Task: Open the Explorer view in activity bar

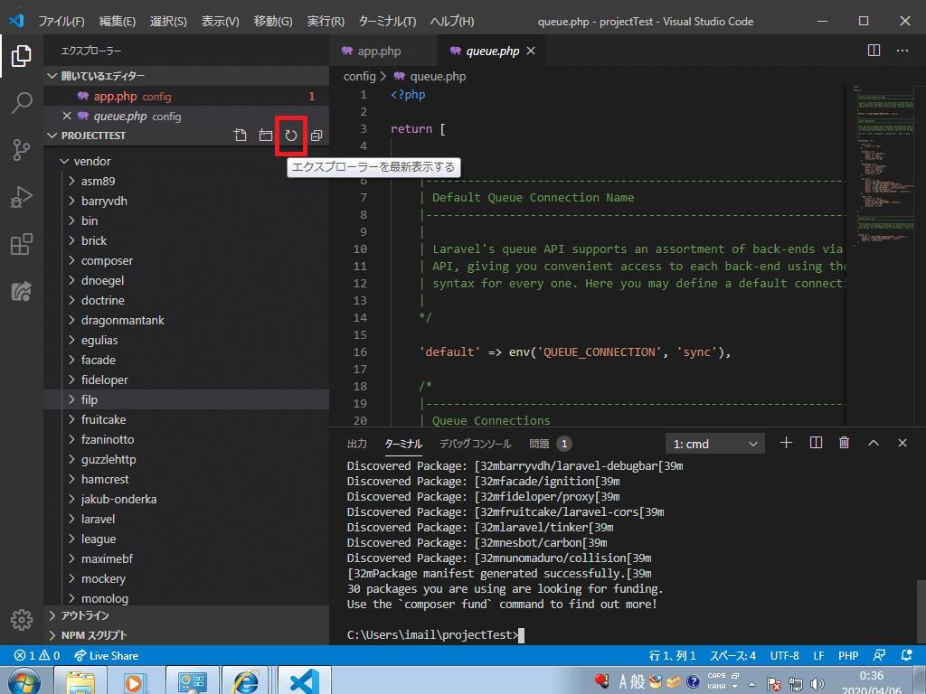Action: 22,55
